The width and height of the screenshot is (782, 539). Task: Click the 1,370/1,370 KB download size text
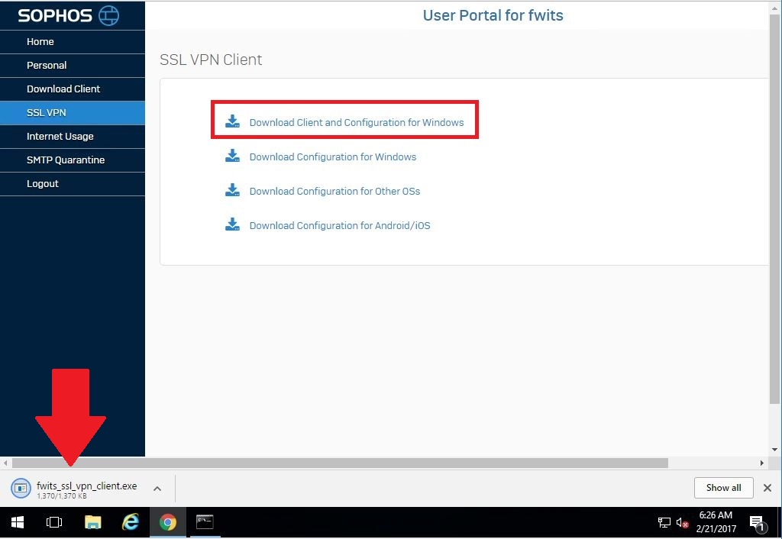click(x=62, y=496)
